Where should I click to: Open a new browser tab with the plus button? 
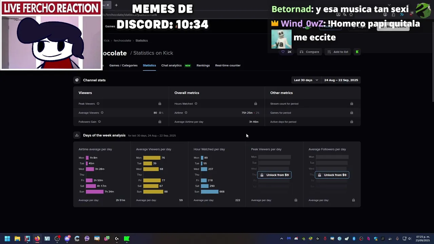116,5
